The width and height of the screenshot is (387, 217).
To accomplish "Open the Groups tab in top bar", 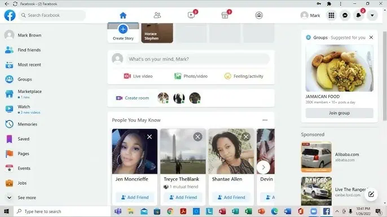I will point(259,15).
